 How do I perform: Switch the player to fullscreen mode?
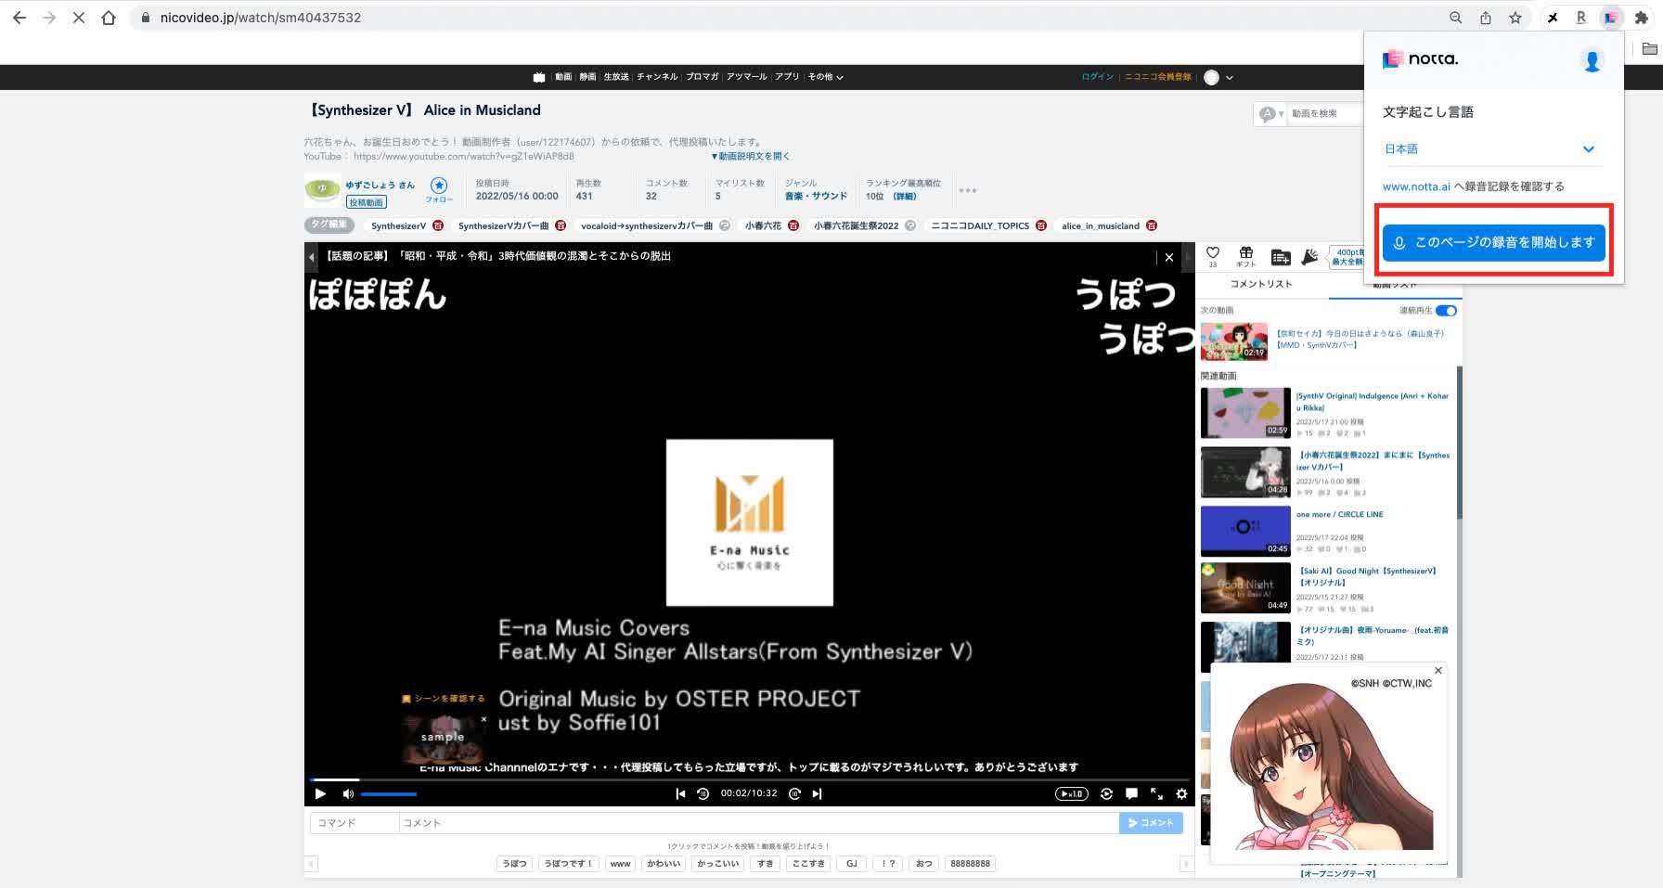point(1156,793)
